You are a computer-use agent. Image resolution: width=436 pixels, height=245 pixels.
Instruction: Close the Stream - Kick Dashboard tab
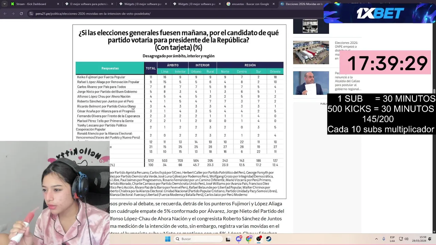click(x=58, y=4)
